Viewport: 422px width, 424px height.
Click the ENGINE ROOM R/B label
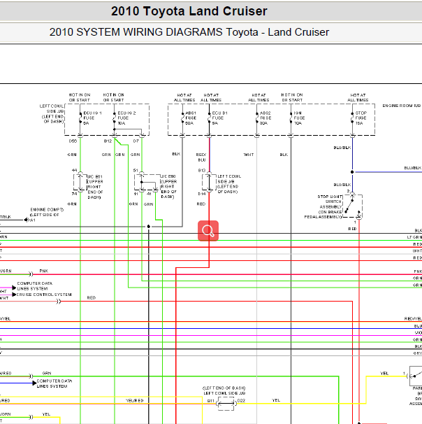click(401, 106)
